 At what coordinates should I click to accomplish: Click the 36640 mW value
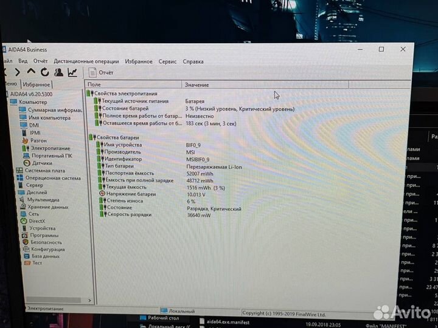click(x=199, y=215)
